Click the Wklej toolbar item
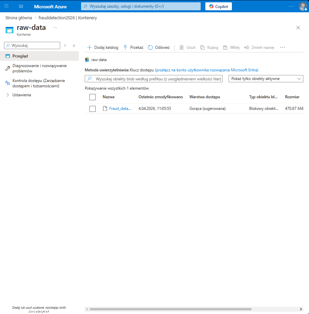This screenshot has height=314, width=309. [231, 47]
